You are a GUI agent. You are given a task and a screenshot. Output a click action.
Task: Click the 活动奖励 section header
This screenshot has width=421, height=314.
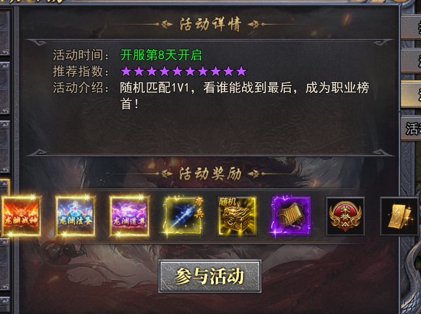211,174
